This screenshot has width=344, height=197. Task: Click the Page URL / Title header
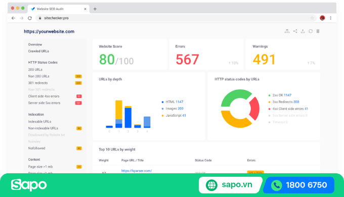(x=133, y=161)
